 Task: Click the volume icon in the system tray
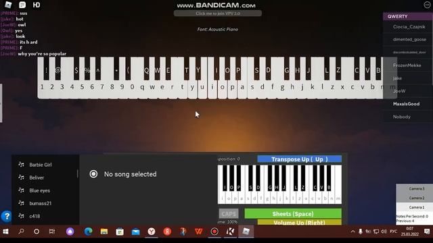[x=384, y=232]
